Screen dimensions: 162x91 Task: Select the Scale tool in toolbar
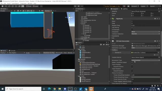pyautogui.click(x=13, y=6)
